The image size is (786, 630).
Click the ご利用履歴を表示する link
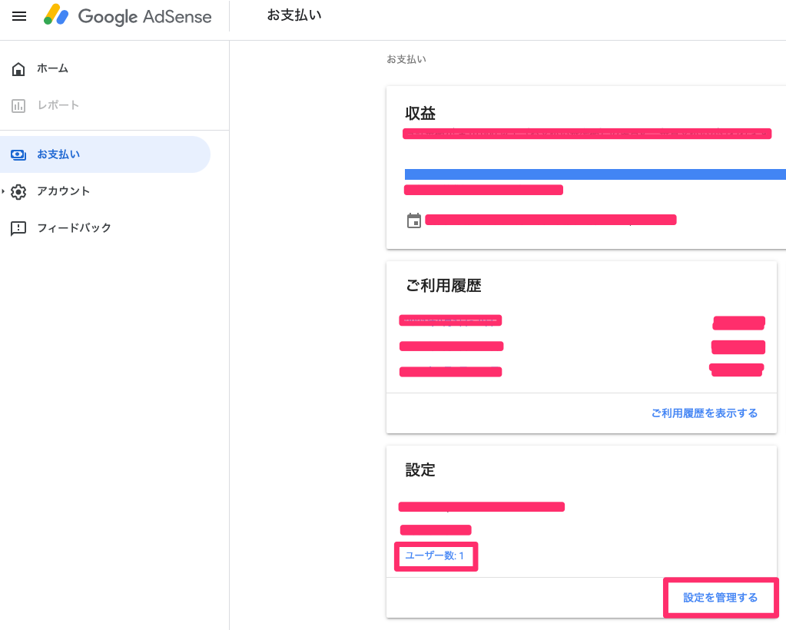coord(704,413)
